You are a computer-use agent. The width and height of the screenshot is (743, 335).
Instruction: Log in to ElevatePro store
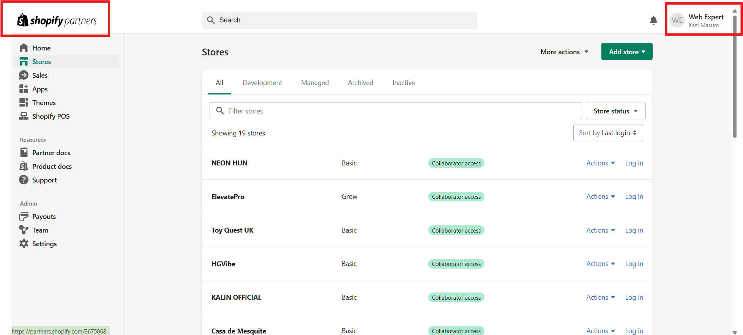634,196
